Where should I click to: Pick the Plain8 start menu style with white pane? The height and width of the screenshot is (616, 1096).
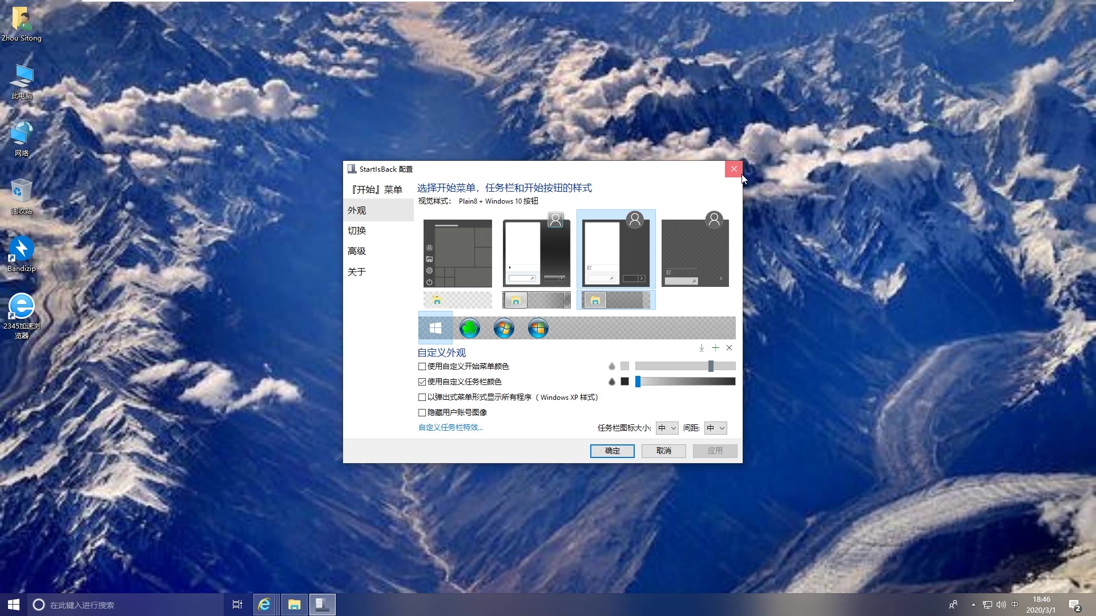616,249
